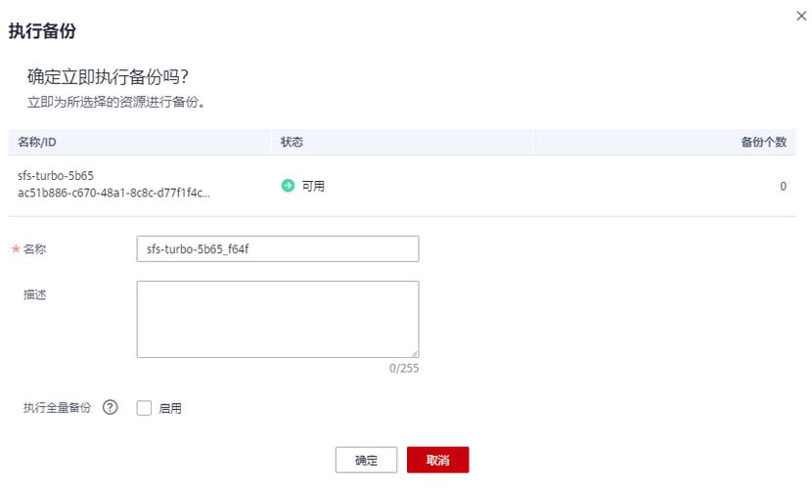
Task: Click the 执行备份 dialog title
Action: click(x=42, y=30)
